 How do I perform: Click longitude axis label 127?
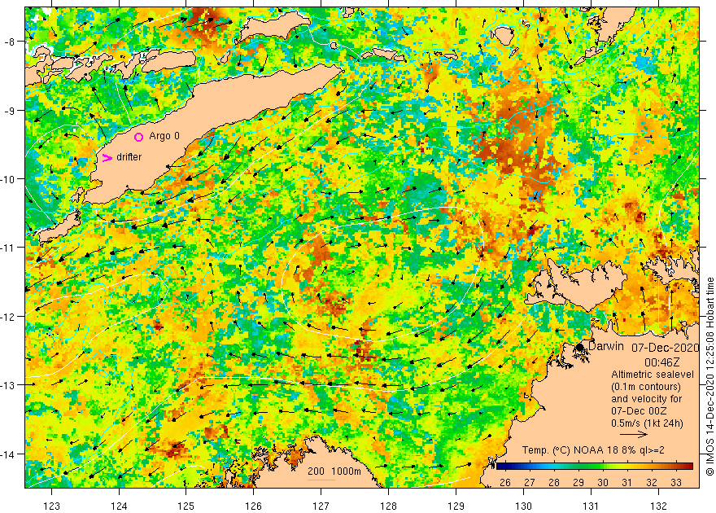click(321, 506)
